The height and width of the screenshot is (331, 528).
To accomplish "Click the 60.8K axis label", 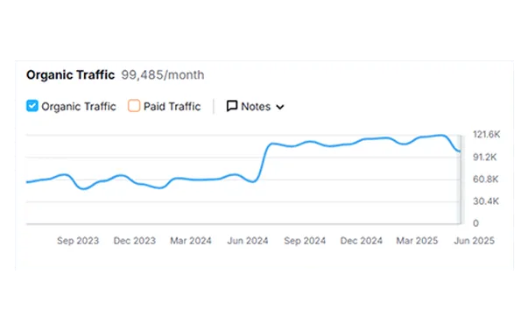I will (x=486, y=180).
